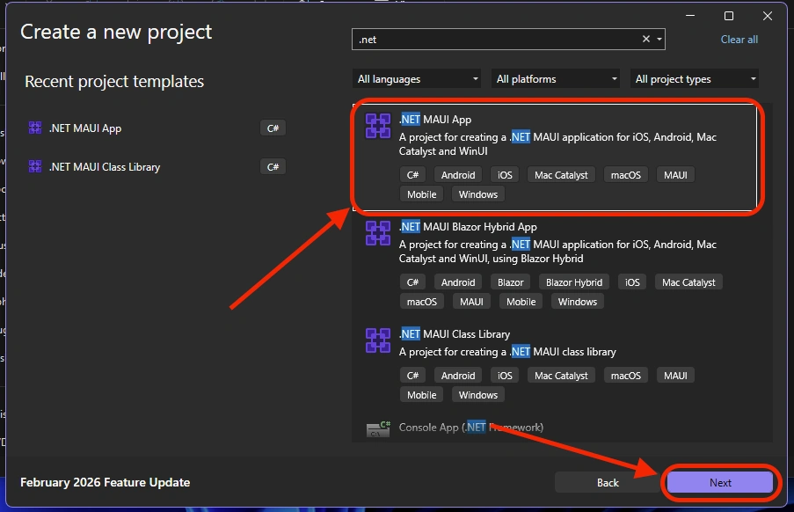This screenshot has width=794, height=512.
Task: Click the .NET MAUI Blazor Hybrid App icon
Action: click(x=378, y=233)
